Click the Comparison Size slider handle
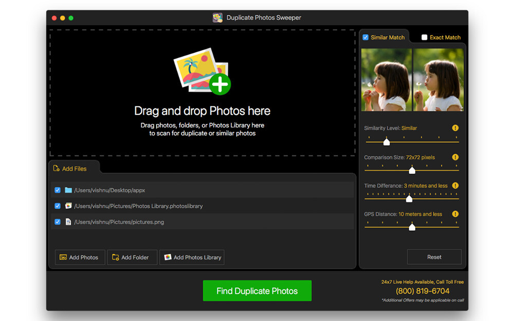Viewport: 514px width, 321px height. coord(412,171)
